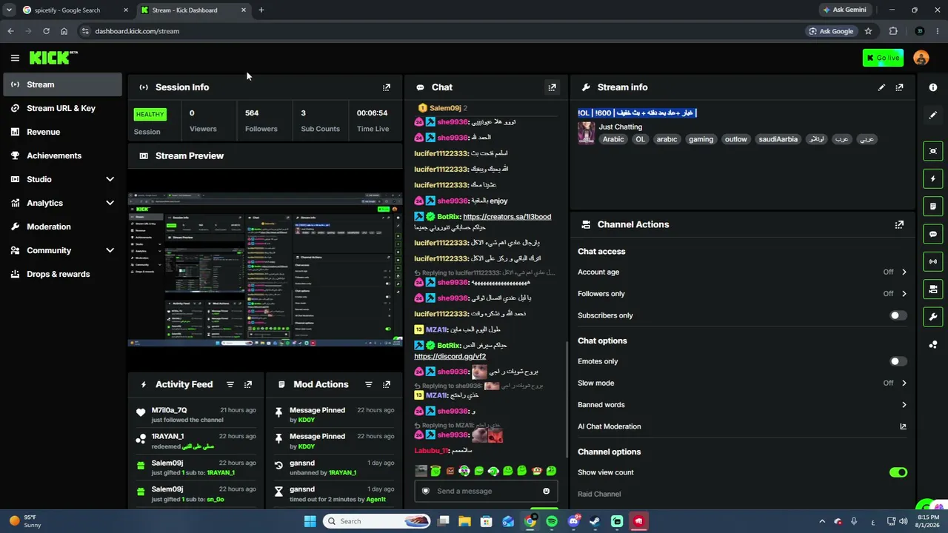The height and width of the screenshot is (533, 948).
Task: Click the pencil icon in right sidebar
Action: [933, 115]
